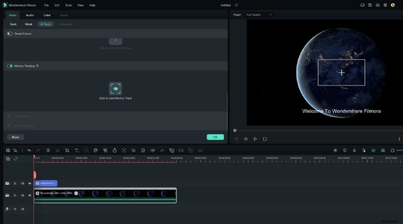Click the lock icon on audio track 1
The image size is (403, 224).
coord(15,209)
